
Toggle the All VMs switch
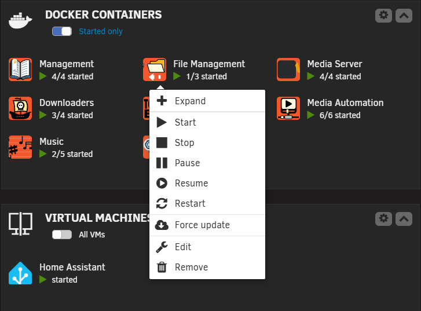(62, 235)
